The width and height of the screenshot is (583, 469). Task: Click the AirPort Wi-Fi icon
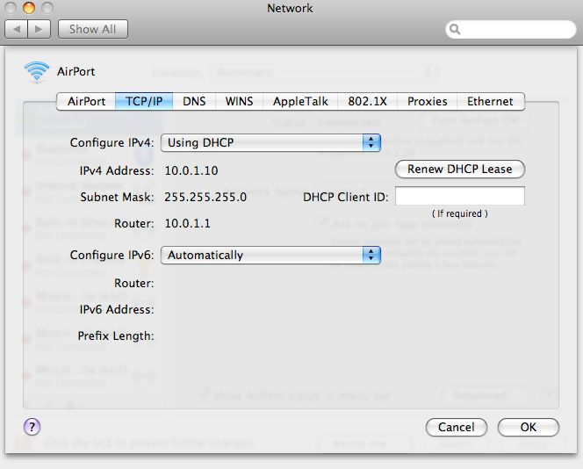pyautogui.click(x=37, y=71)
